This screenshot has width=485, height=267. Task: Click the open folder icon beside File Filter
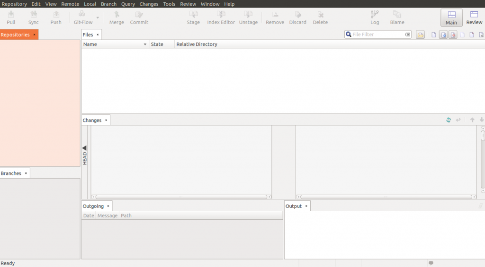point(420,34)
